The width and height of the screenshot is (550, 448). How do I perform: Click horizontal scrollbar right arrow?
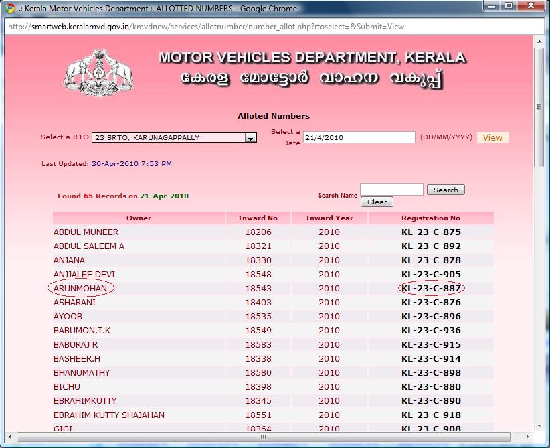(x=527, y=437)
